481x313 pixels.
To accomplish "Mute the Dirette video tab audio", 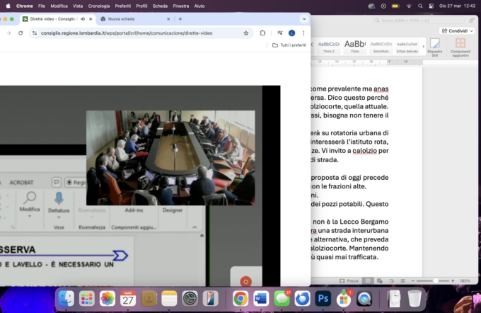I will tap(83, 19).
